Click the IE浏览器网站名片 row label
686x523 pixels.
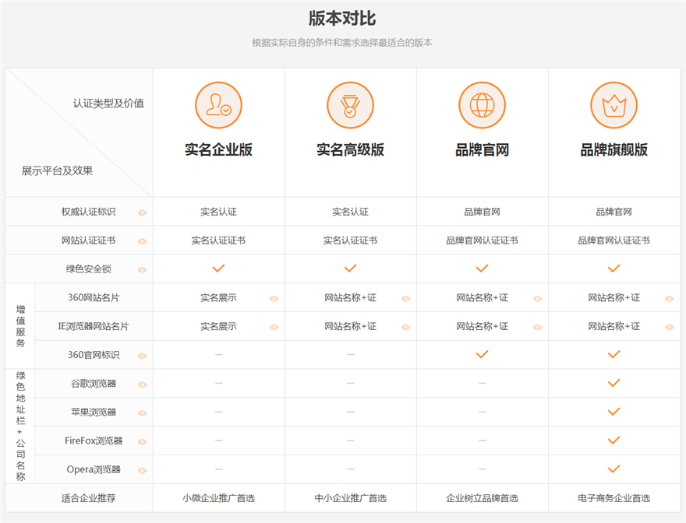(94, 326)
